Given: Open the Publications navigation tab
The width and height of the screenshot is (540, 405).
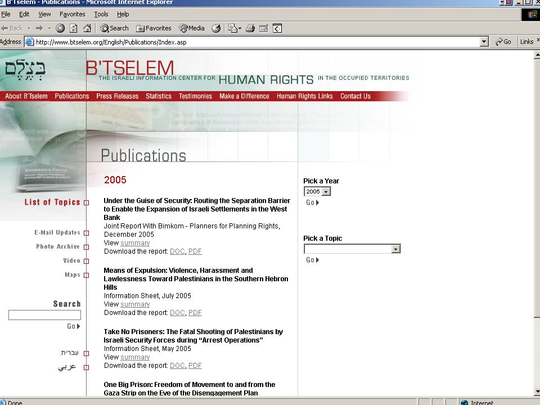Looking at the screenshot, I should [x=72, y=96].
